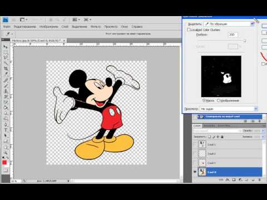Select the Type tool marked T

[6, 130]
